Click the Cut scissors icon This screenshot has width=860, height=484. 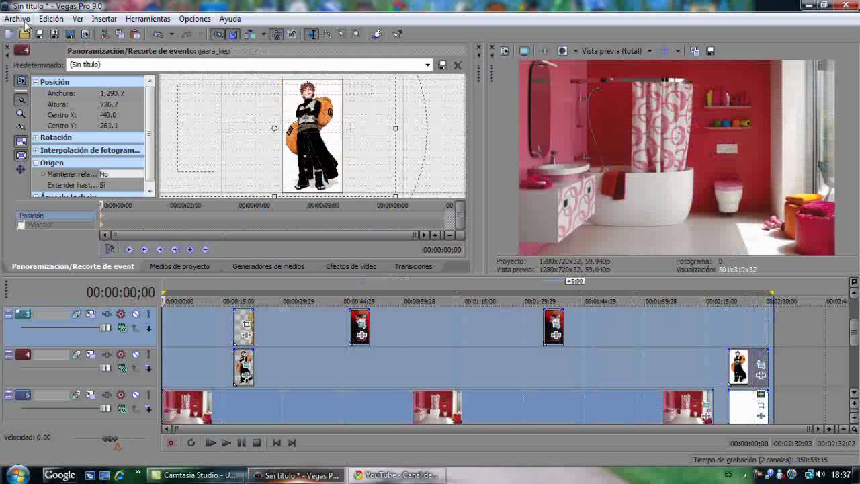(x=104, y=34)
